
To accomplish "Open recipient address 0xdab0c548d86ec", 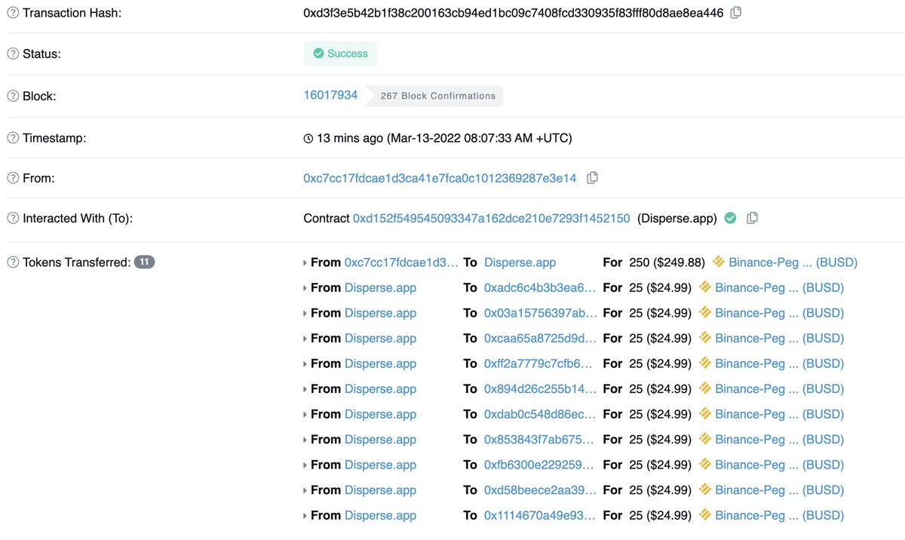I will 541,414.
